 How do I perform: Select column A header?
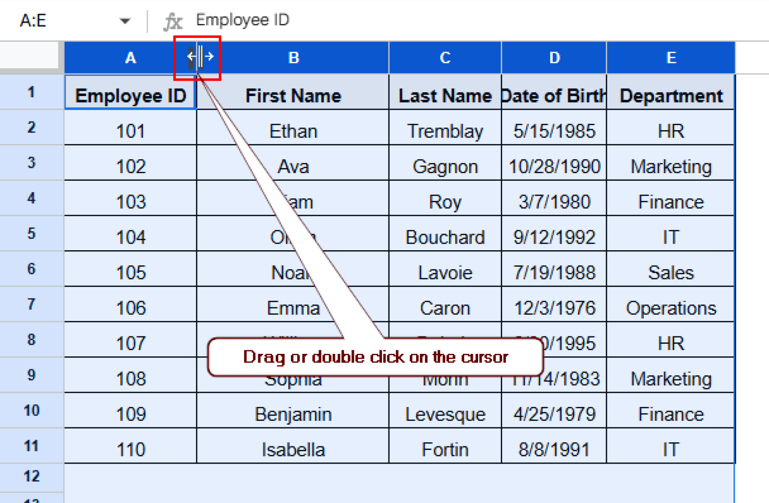coord(130,58)
